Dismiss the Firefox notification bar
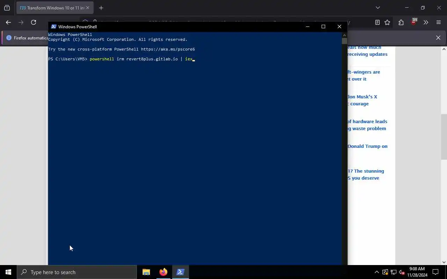Viewport: 447px width, 279px height. coord(438,38)
